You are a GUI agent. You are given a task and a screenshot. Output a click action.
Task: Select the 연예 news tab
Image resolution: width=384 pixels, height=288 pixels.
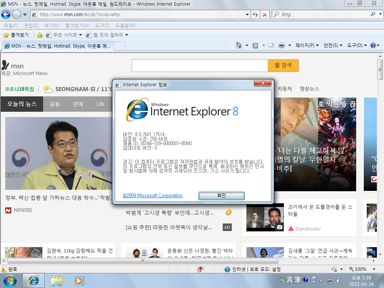pyautogui.click(x=78, y=104)
